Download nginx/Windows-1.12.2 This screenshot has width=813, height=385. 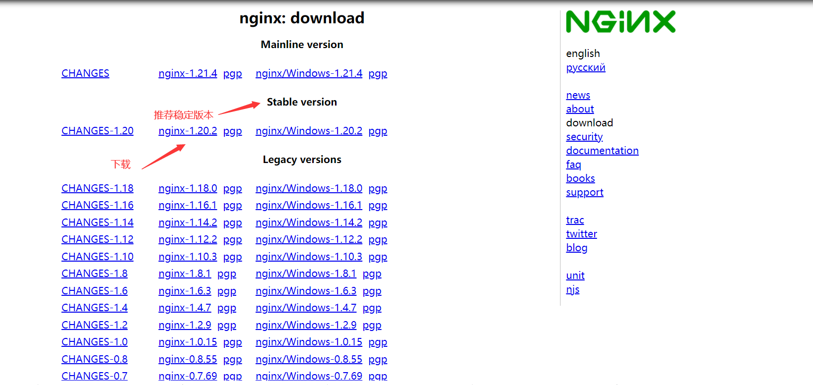(309, 239)
